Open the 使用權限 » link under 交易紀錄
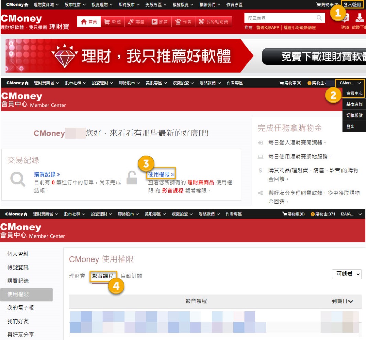The image size is (366, 340). 161,174
